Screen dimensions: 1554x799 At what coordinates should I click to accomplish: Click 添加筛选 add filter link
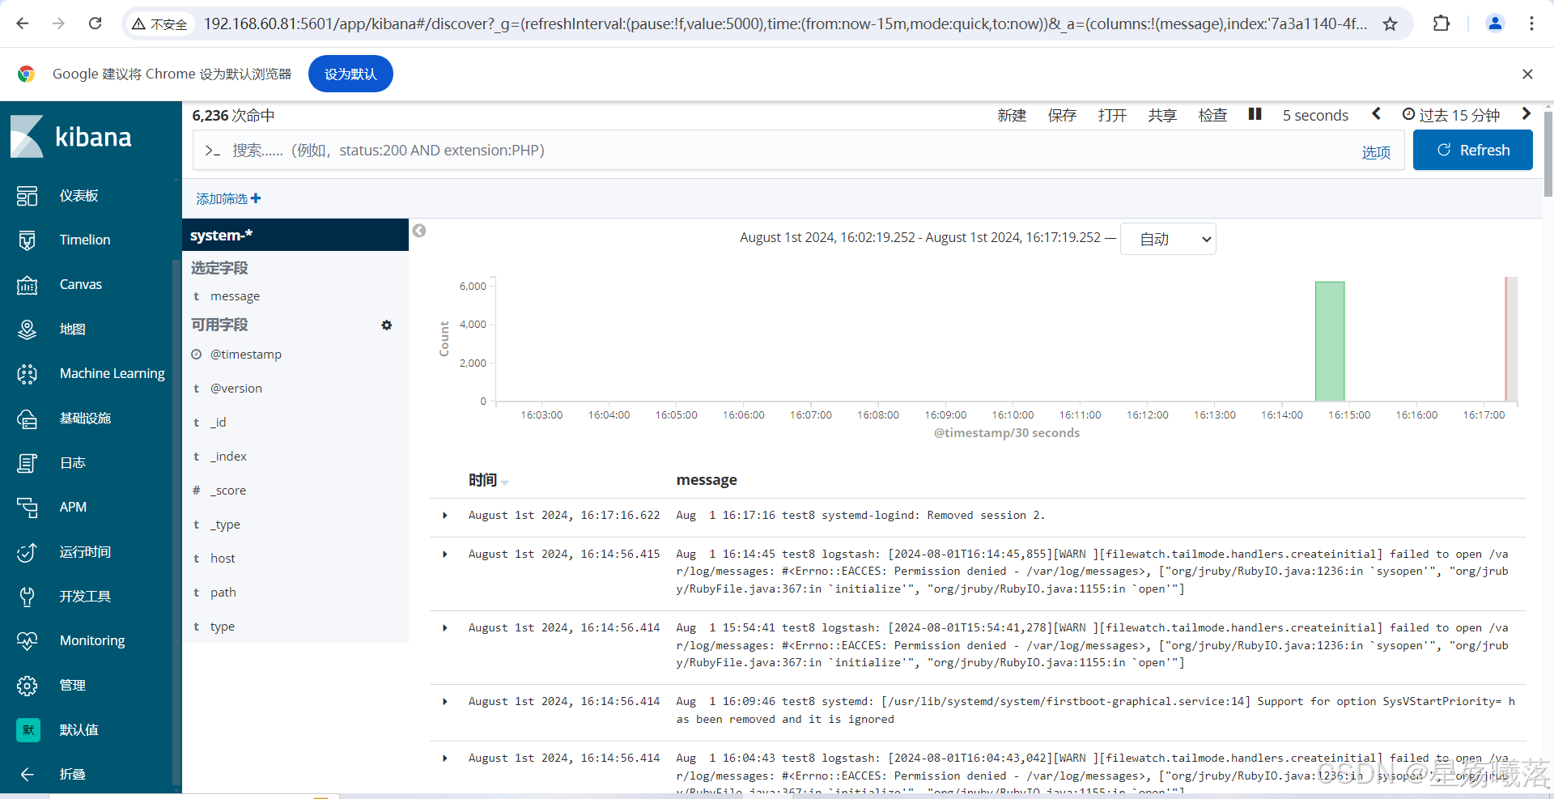tap(228, 198)
